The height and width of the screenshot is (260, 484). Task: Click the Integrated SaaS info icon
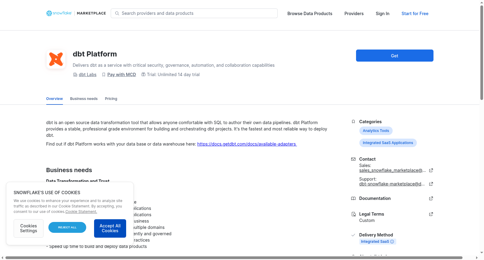pos(392,242)
